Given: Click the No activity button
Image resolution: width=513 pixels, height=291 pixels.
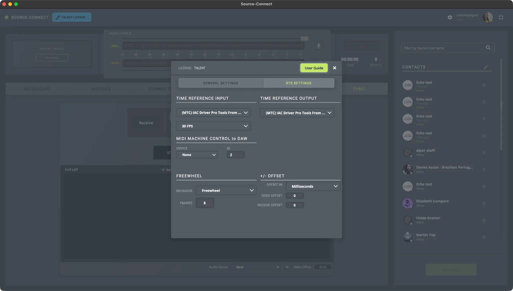Looking at the screenshot, I should pos(52,58).
